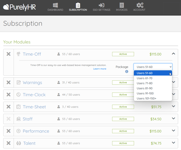Click the Performance target icon

pyautogui.click(x=18, y=131)
